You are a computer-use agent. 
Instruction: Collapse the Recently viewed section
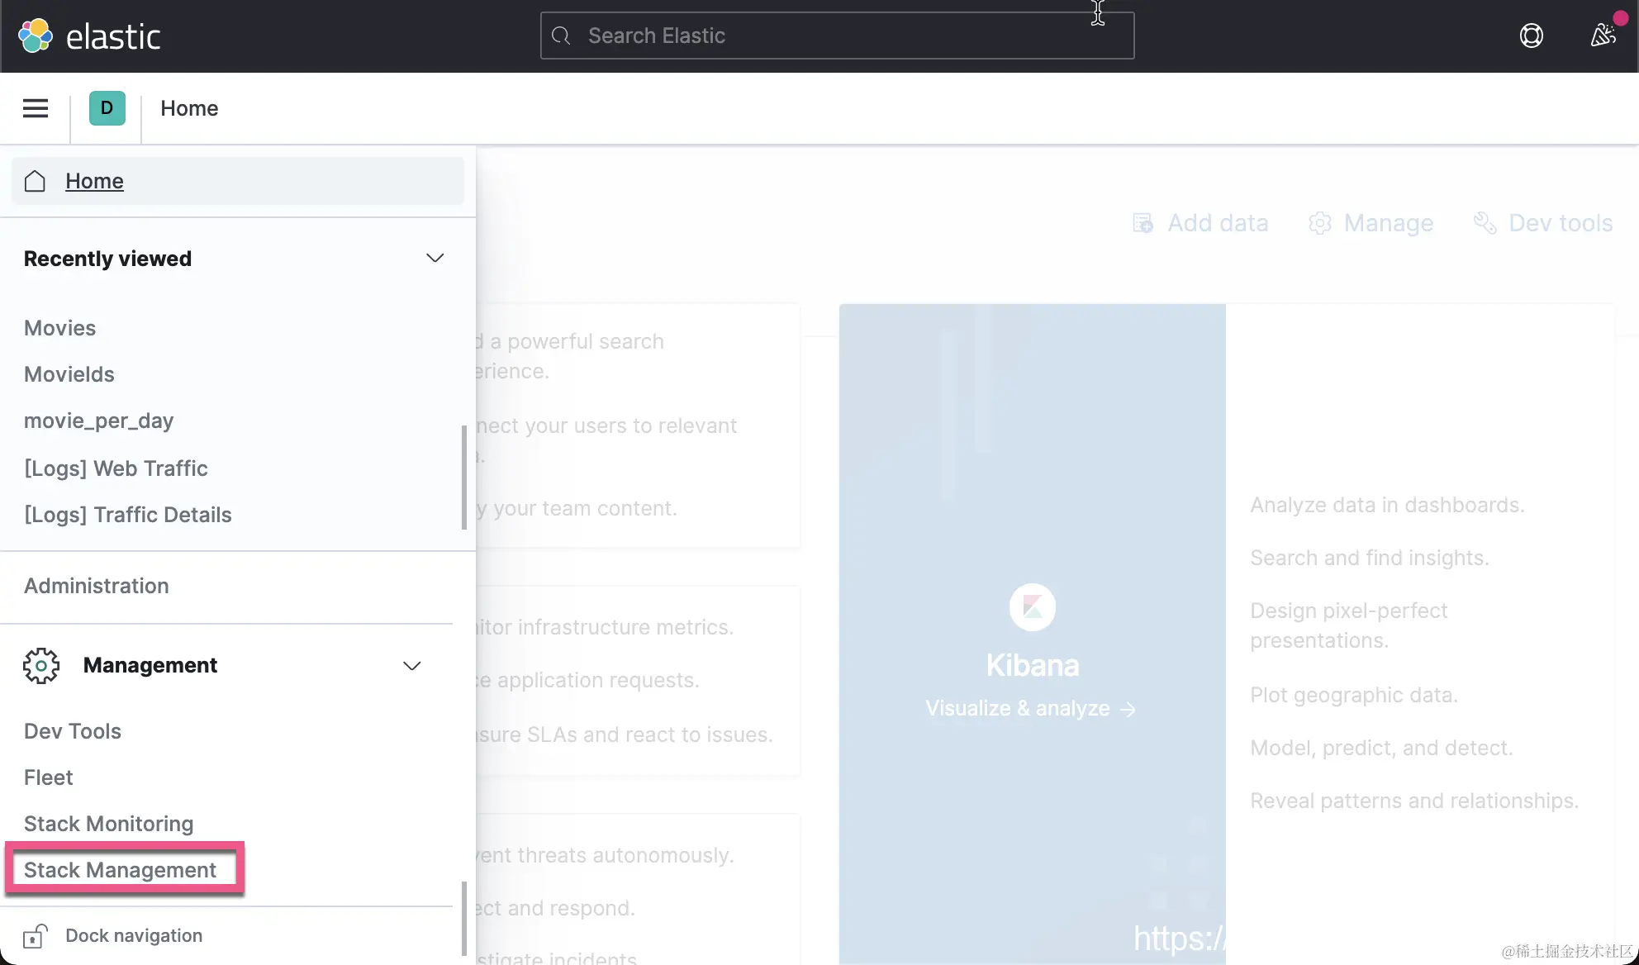[x=435, y=259]
